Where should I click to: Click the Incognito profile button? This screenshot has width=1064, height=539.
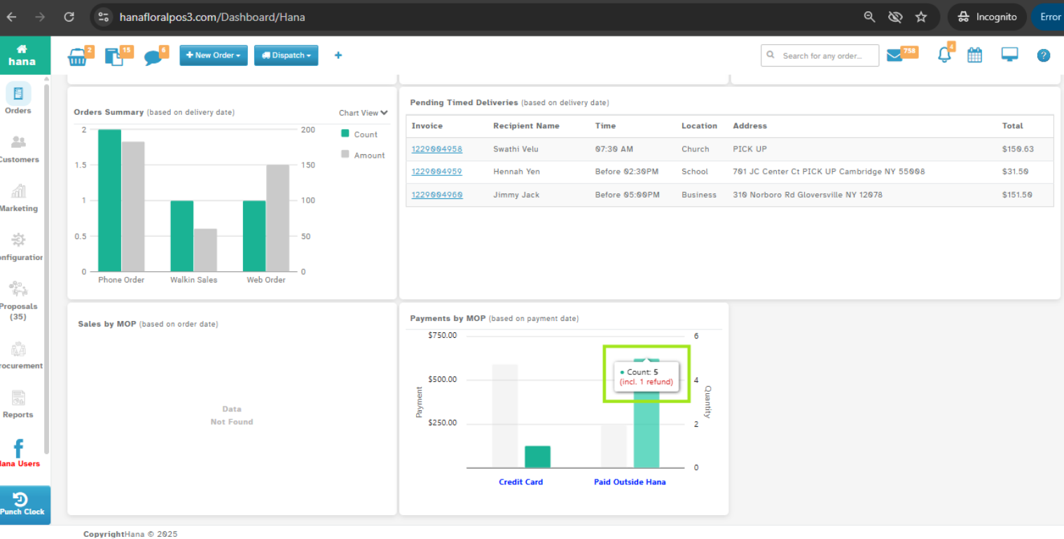(x=987, y=17)
